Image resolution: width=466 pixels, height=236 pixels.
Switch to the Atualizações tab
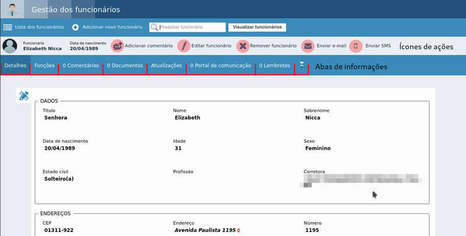coord(167,65)
